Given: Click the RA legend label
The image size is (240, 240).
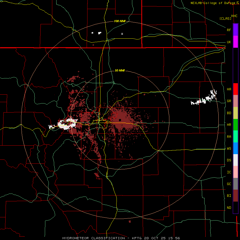Looking at the screenshot, I should click(x=229, y=137).
